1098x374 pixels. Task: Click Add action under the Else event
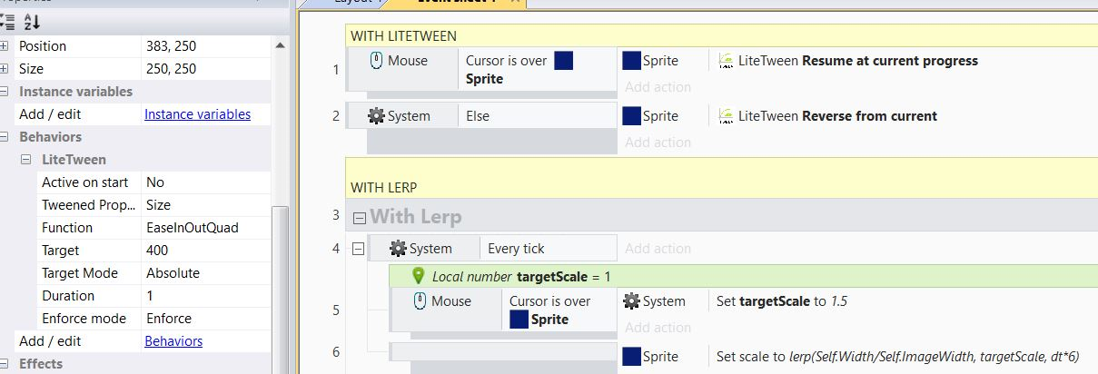click(x=658, y=143)
